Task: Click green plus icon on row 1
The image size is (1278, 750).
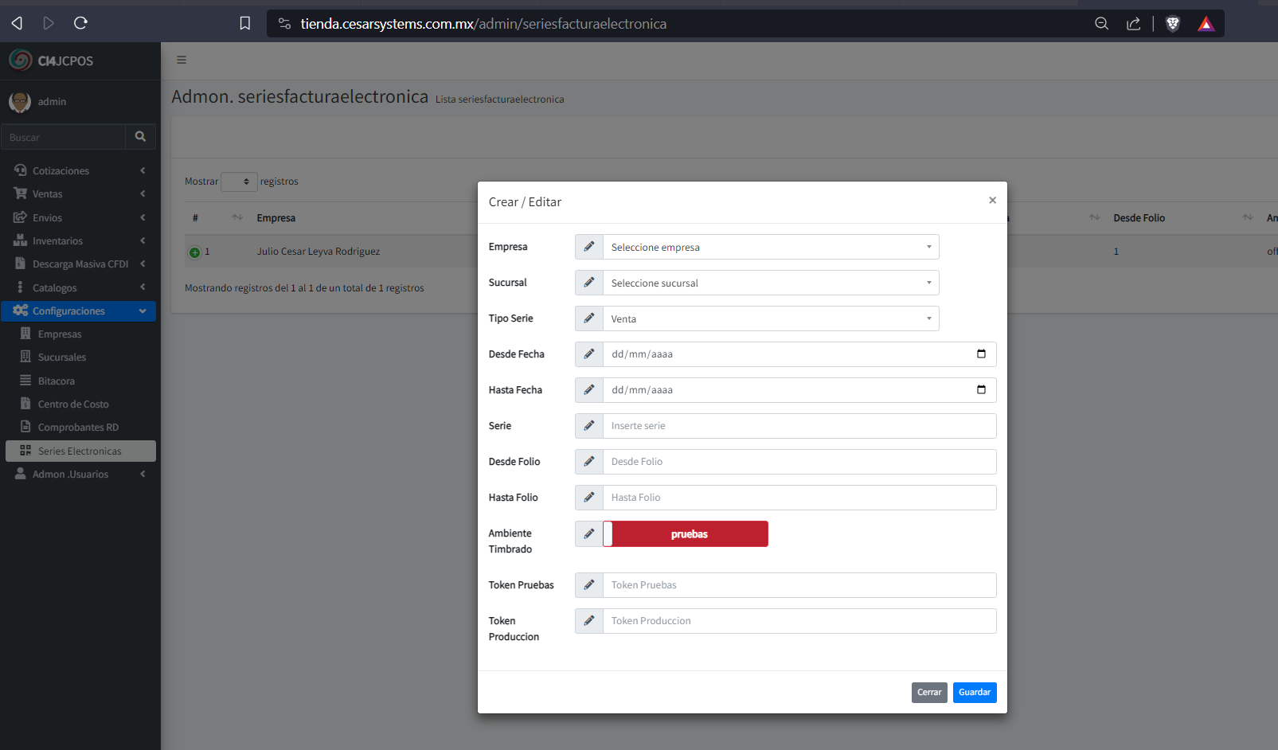Action: [x=194, y=252]
